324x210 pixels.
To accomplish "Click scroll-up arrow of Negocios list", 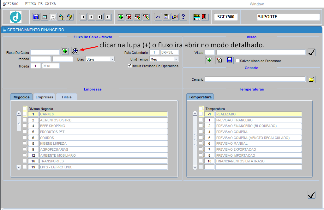I will pos(19,114).
